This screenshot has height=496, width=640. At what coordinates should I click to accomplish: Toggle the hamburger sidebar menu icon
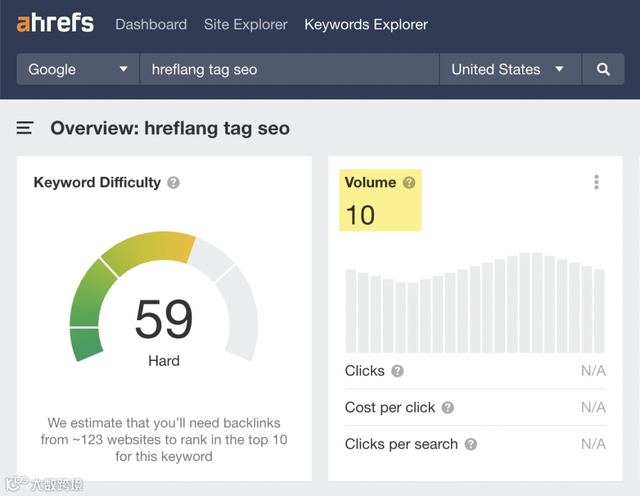pyautogui.click(x=25, y=128)
